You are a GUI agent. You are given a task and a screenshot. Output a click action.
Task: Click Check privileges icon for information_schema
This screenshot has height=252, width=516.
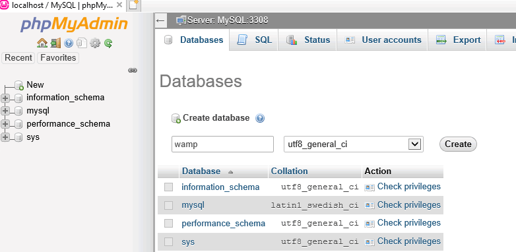(x=370, y=187)
